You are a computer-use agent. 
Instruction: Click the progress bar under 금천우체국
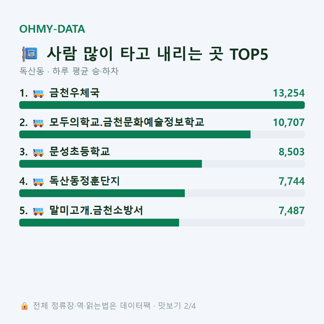click(x=162, y=105)
